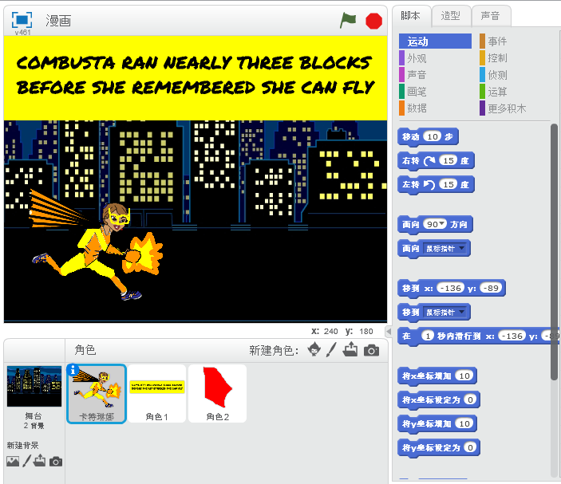Upload backdrop from file icon
Image resolution: width=561 pixels, height=484 pixels.
coord(39,460)
